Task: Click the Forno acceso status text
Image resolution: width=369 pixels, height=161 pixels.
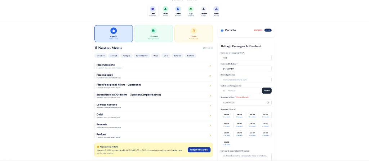Action: click(208, 48)
